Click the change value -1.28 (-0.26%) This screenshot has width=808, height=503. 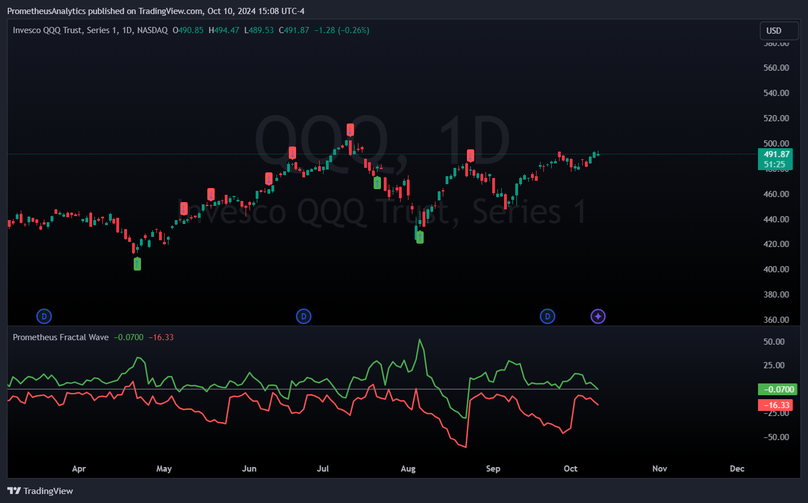tap(342, 30)
